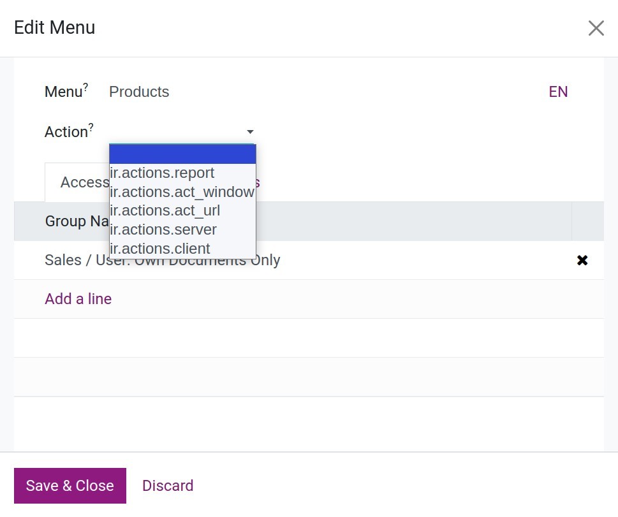Discard the menu changes
This screenshot has width=618, height=517.
point(168,486)
